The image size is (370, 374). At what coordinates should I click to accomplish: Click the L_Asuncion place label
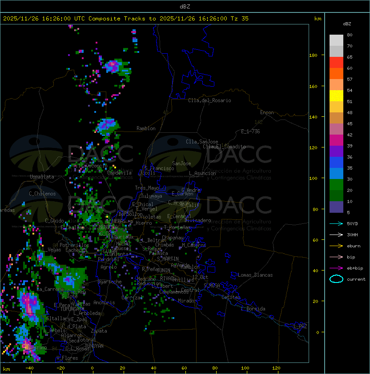click(202, 173)
